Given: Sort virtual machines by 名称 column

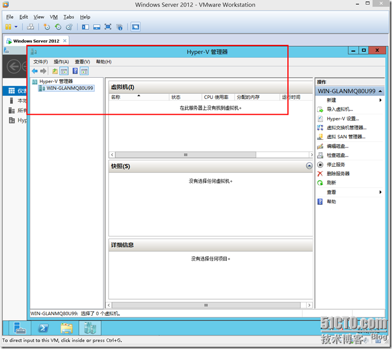Looking at the screenshot, I should [x=139, y=97].
